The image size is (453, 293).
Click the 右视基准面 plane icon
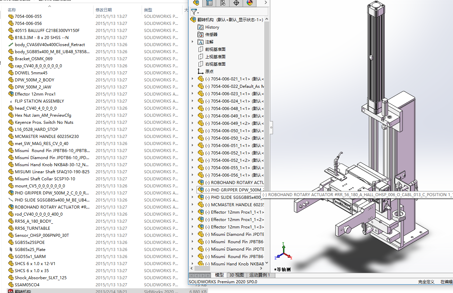click(201, 64)
